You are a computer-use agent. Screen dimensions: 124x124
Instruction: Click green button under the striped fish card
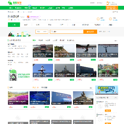point(47,107)
